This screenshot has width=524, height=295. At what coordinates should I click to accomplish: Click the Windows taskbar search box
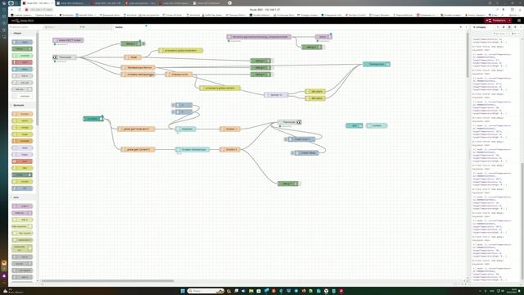click(206, 291)
